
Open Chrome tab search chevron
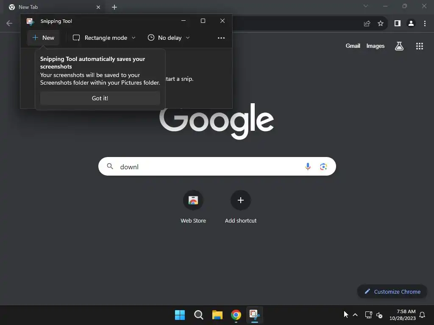[x=366, y=6]
